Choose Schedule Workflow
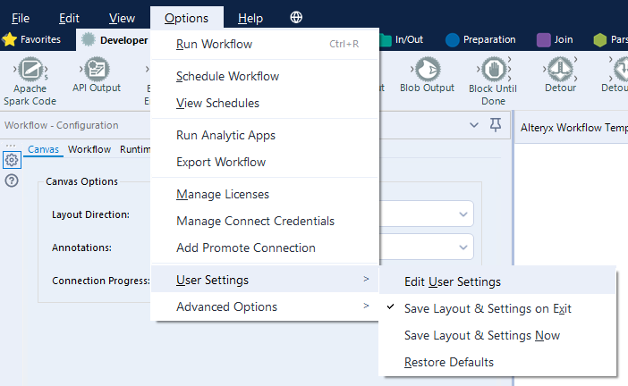Image resolution: width=628 pixels, height=386 pixels. click(x=265, y=76)
